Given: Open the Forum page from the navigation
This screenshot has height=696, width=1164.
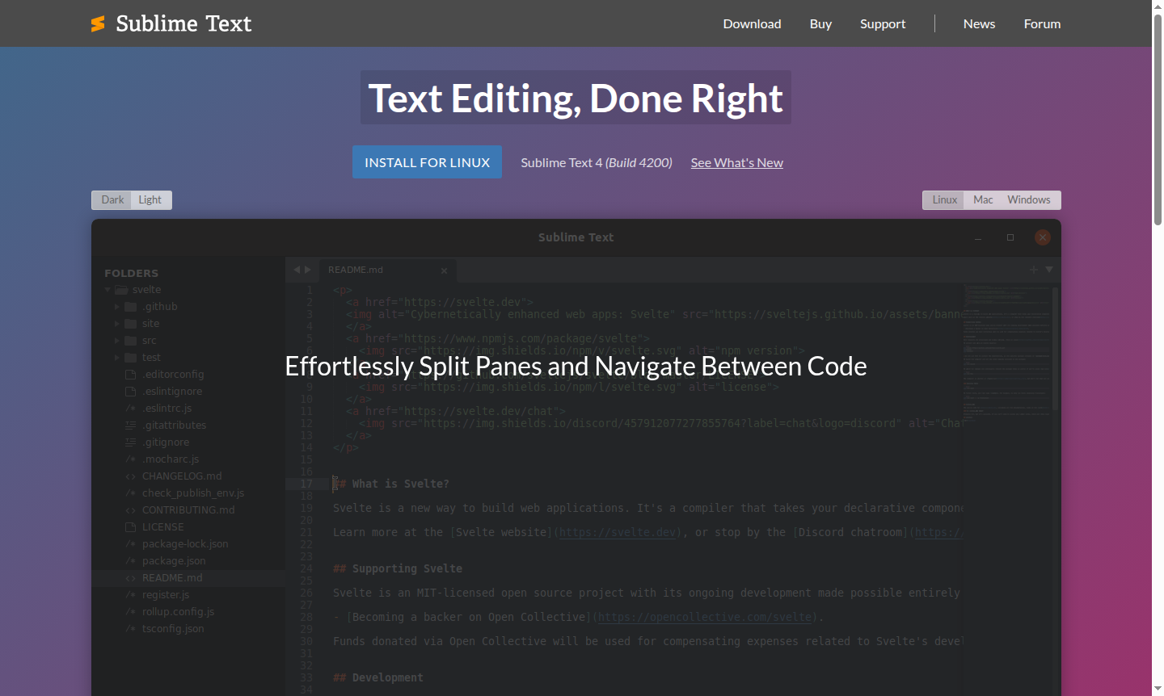Looking at the screenshot, I should click(x=1042, y=23).
